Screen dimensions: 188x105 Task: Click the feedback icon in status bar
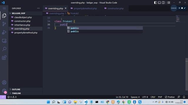coord(179,97)
